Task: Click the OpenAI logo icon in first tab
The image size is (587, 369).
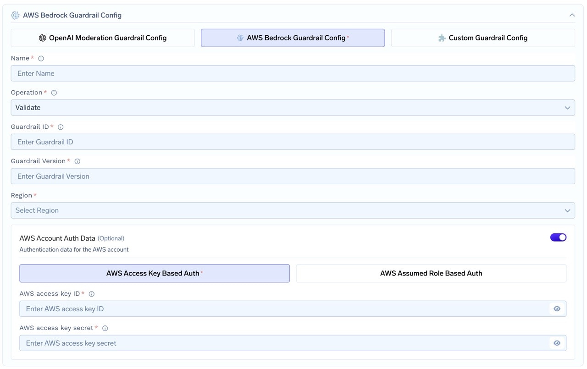Action: click(x=43, y=38)
